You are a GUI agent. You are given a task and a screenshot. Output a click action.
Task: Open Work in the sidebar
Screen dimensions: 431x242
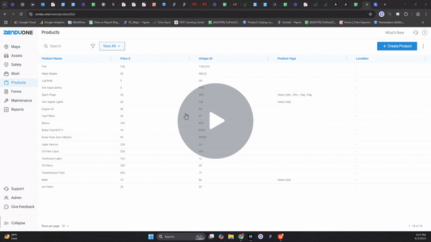pos(15,73)
